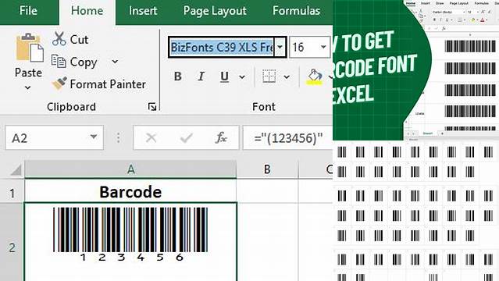Open the Copy options arrow

(x=115, y=62)
